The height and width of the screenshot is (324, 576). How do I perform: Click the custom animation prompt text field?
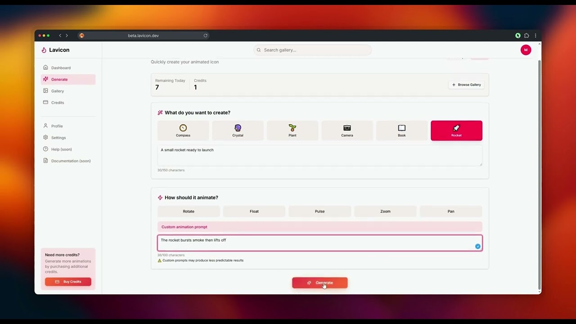coord(320,243)
